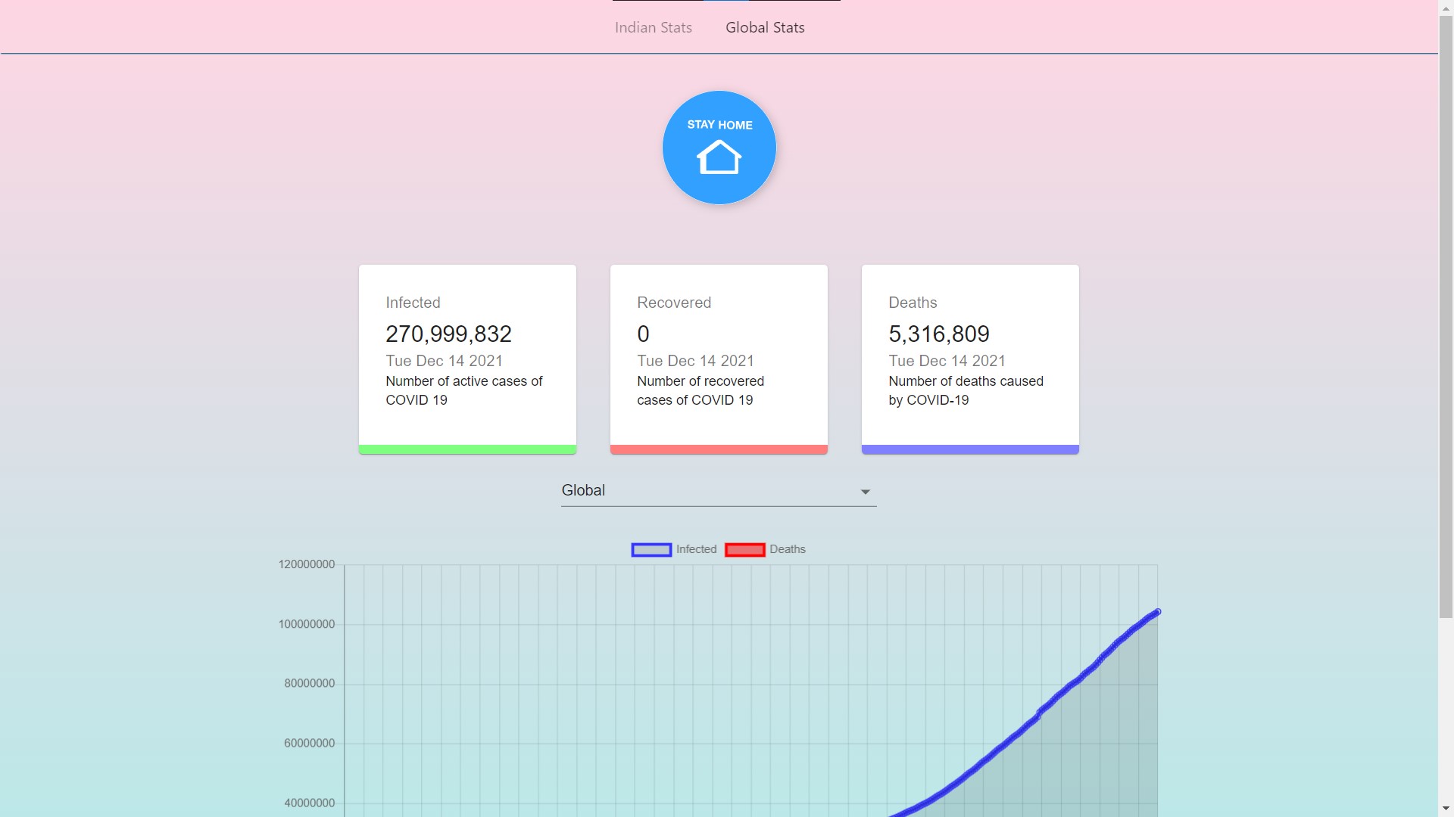Viewport: 1454px width, 817px height.
Task: Click the scrollbar down arrow
Action: [1446, 809]
